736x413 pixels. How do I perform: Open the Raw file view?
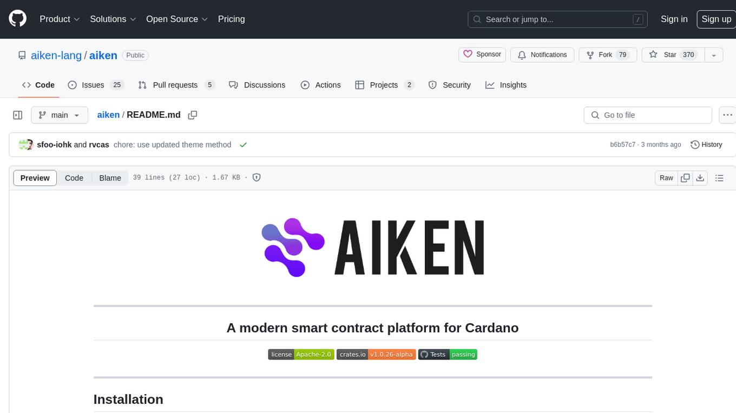point(666,178)
